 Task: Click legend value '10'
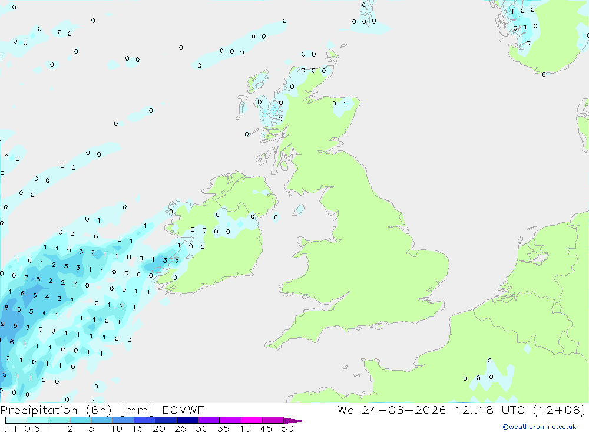tap(117, 428)
